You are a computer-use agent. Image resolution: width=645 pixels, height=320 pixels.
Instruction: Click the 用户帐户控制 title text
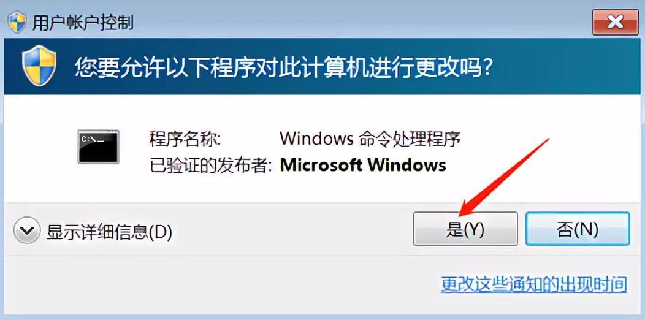tap(83, 22)
